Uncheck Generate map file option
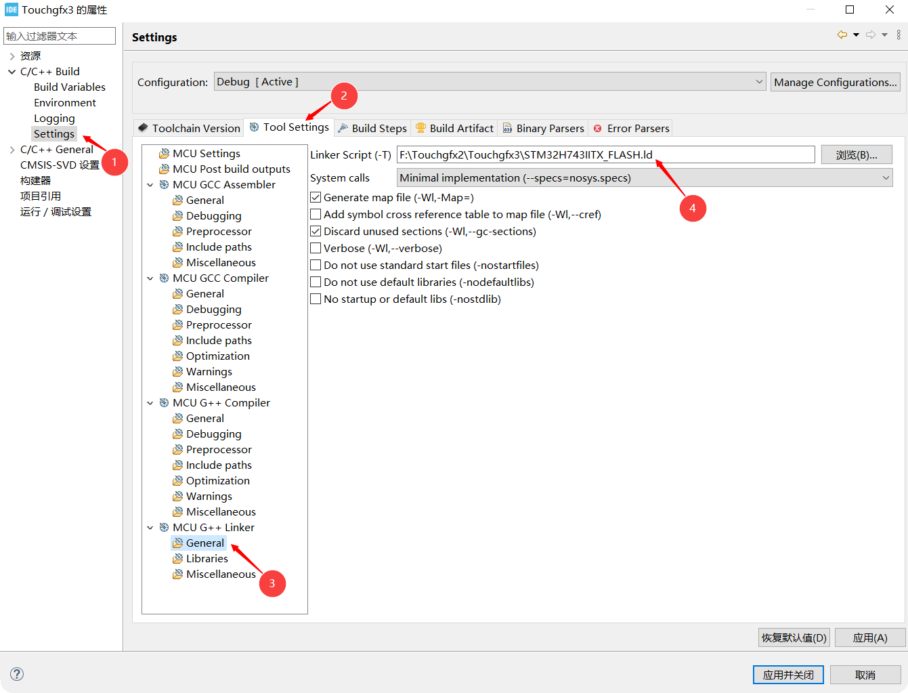The height and width of the screenshot is (693, 908). (x=316, y=197)
